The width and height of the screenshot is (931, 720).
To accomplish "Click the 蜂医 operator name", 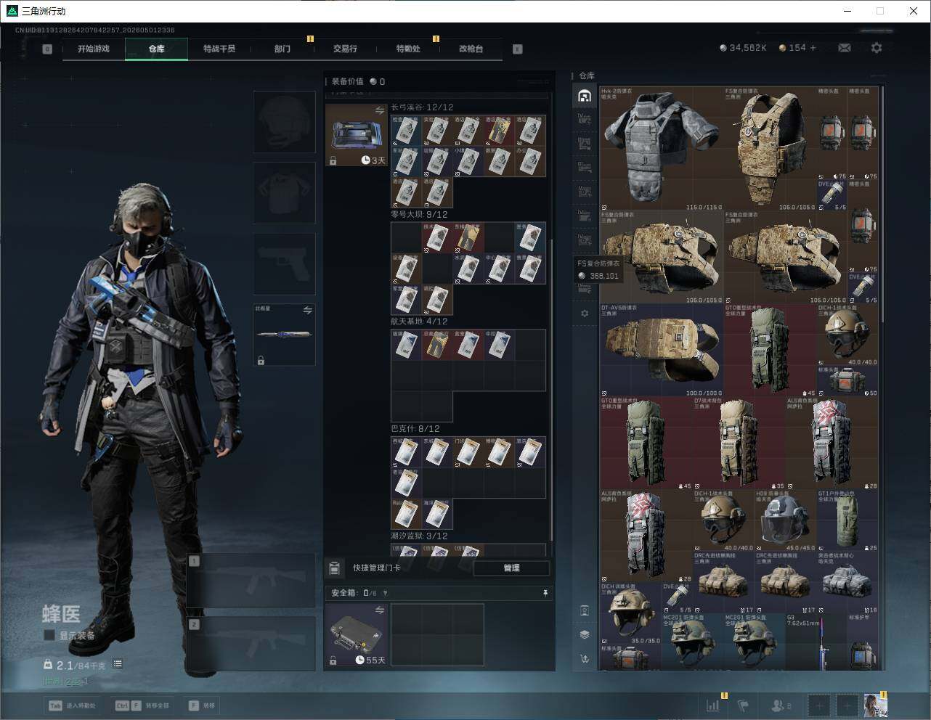I will point(61,614).
